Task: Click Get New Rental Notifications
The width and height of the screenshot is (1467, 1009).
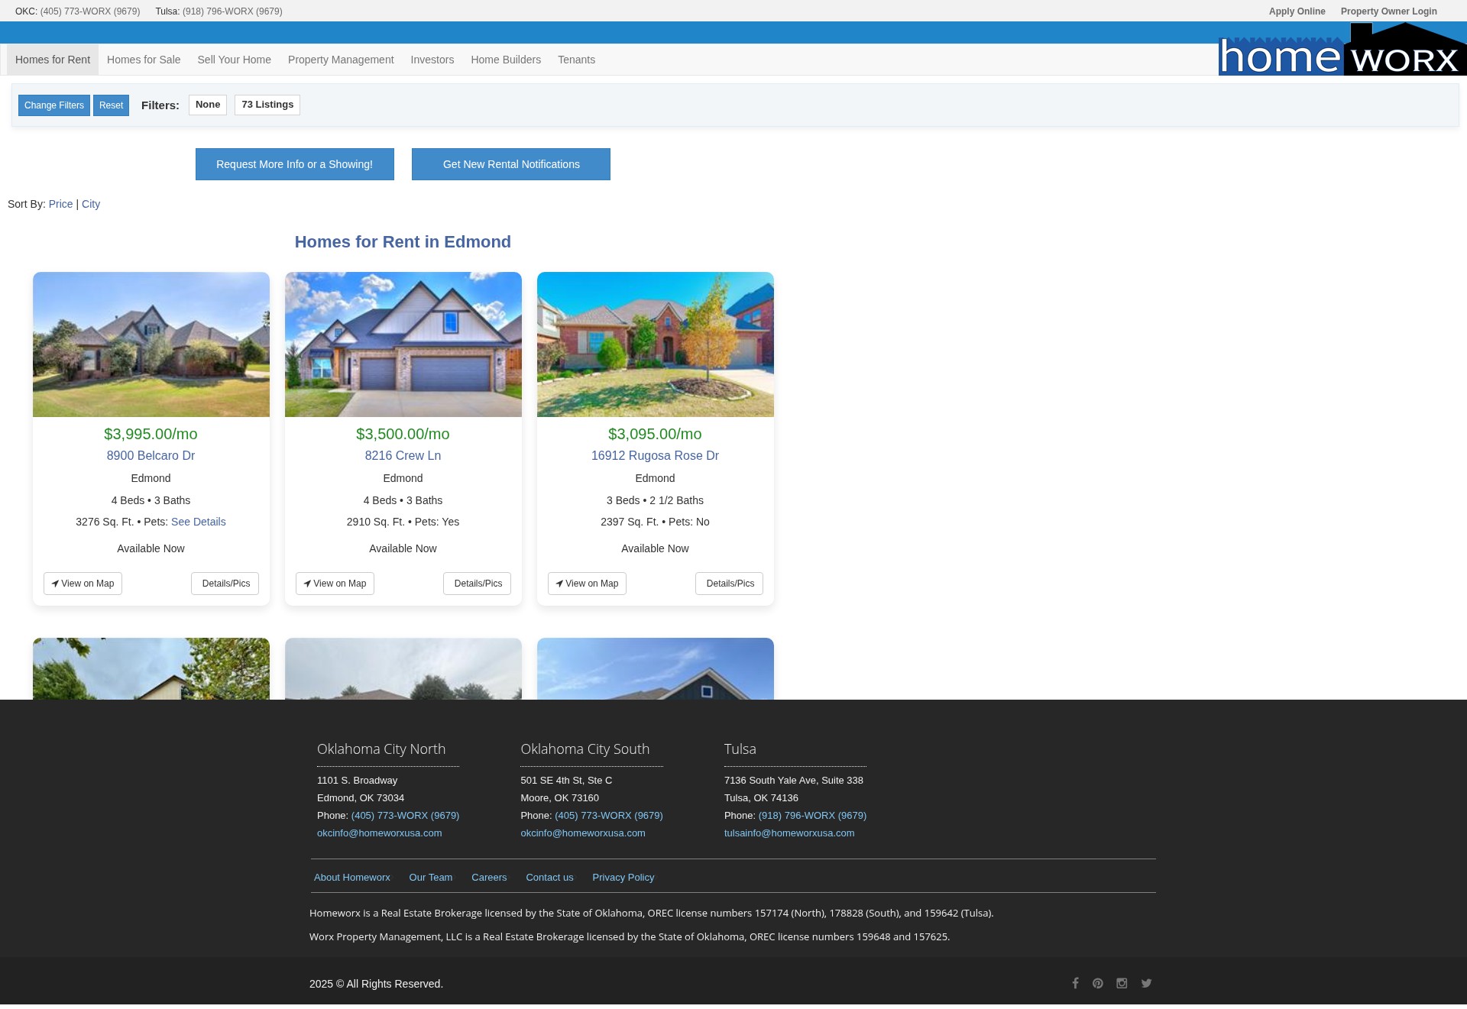Action: [x=511, y=164]
